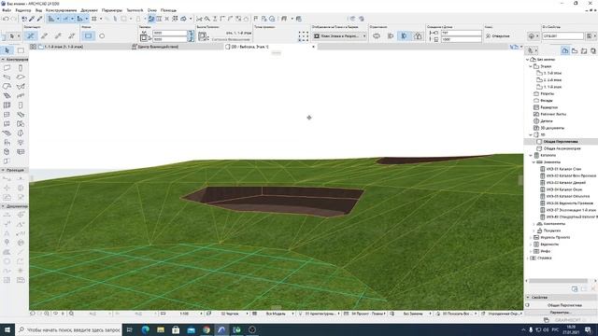Open Google Chrome from the taskbar
The width and height of the screenshot is (598, 336).
206,329
